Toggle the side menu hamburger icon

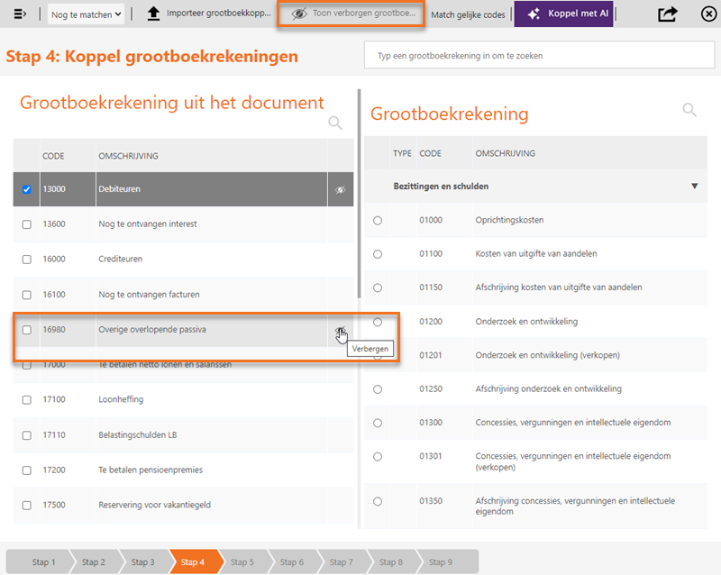tap(20, 14)
